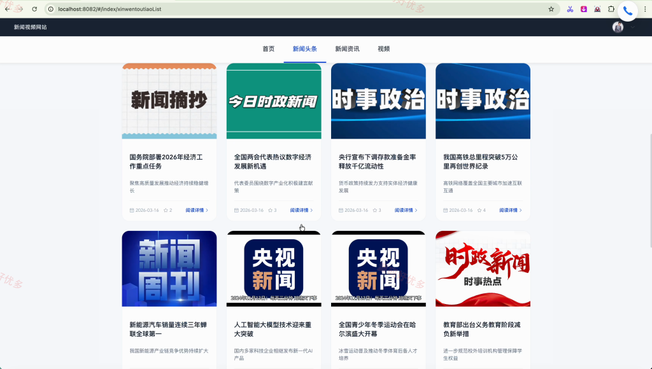Click star icon on 央行宣布下调 card
This screenshot has width=652, height=369.
[x=374, y=210]
